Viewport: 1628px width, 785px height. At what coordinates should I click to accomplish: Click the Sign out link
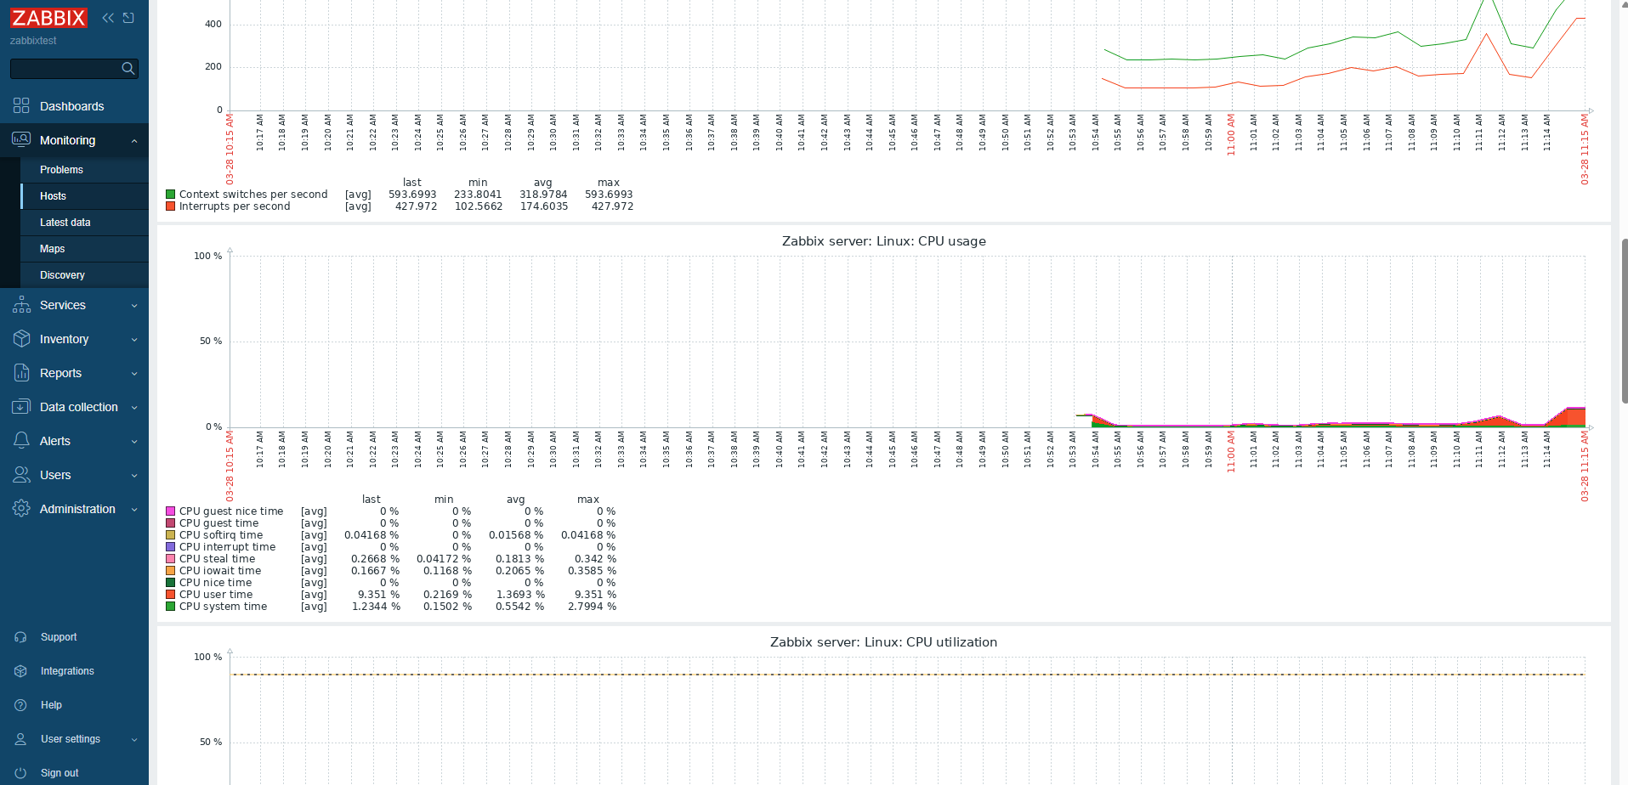pyautogui.click(x=60, y=773)
